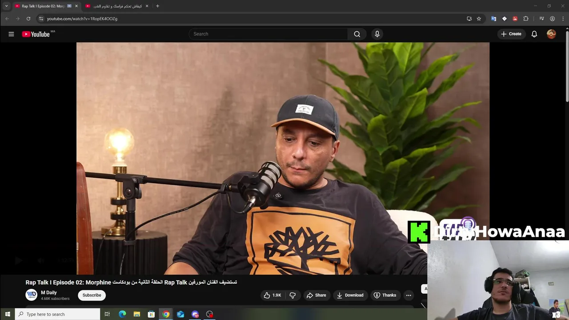Subscribe to the M Daily channel
This screenshot has height=320, width=569.
point(92,295)
